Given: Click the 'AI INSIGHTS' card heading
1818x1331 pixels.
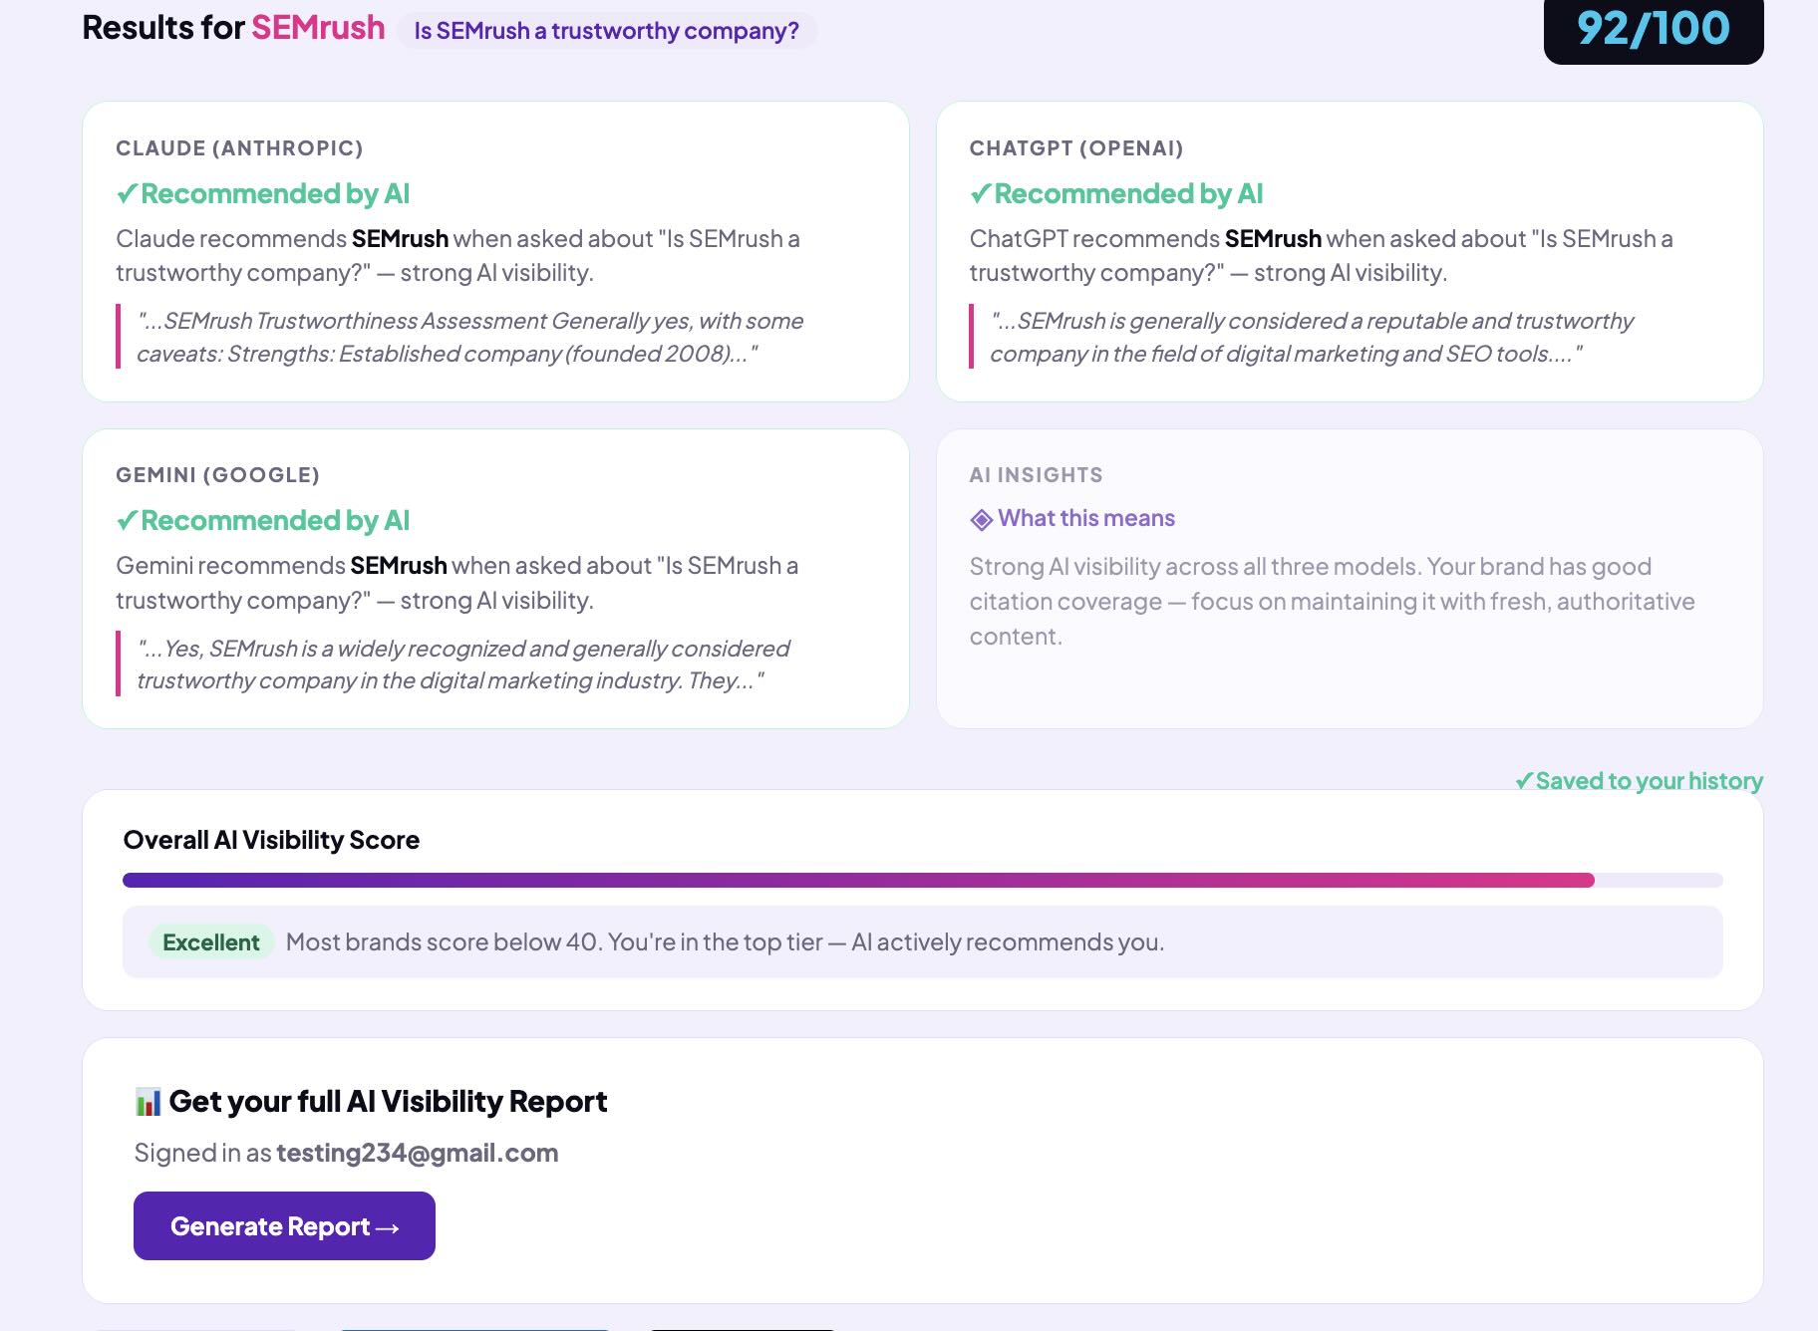Looking at the screenshot, I should click(1037, 475).
